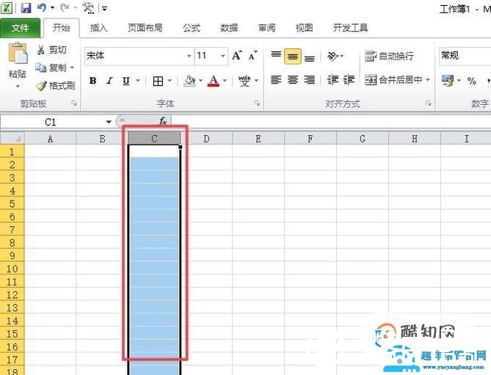Toggle highlighted Middle Align icon
This screenshot has height=375, width=491.
(293, 56)
